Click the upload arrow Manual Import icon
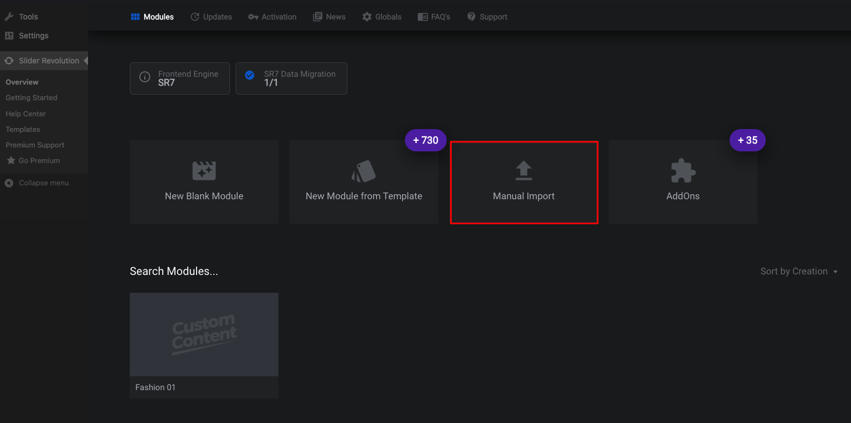Viewport: 851px width, 423px height. pyautogui.click(x=524, y=171)
